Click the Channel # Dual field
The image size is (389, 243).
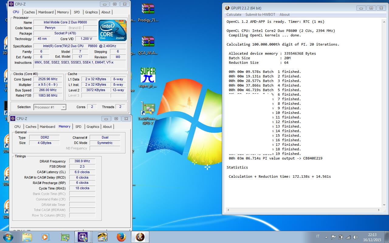(x=105, y=138)
